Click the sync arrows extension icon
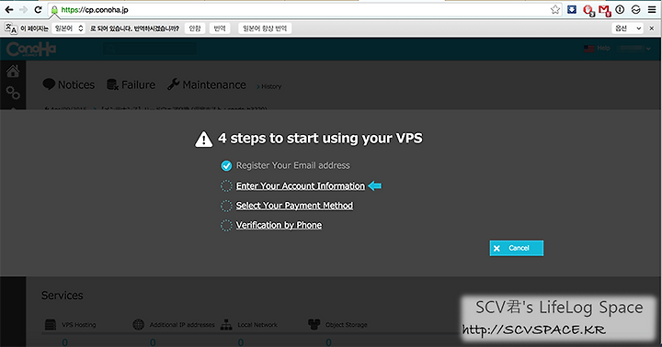 pyautogui.click(x=636, y=9)
